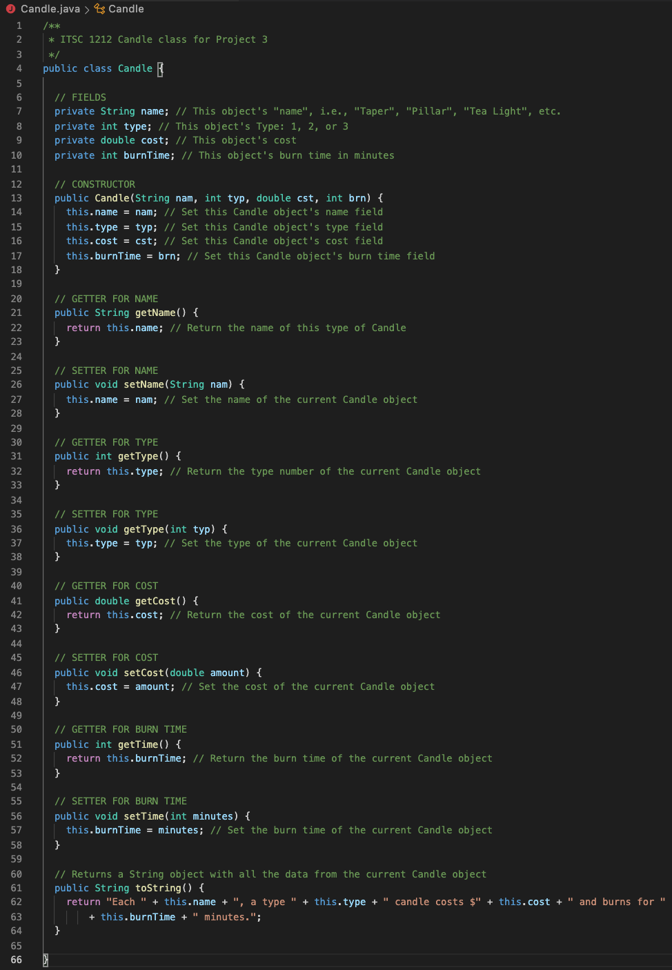This screenshot has height=970, width=672.
Task: Click the '// SETTER FOR NAME' comment
Action: [x=106, y=370]
